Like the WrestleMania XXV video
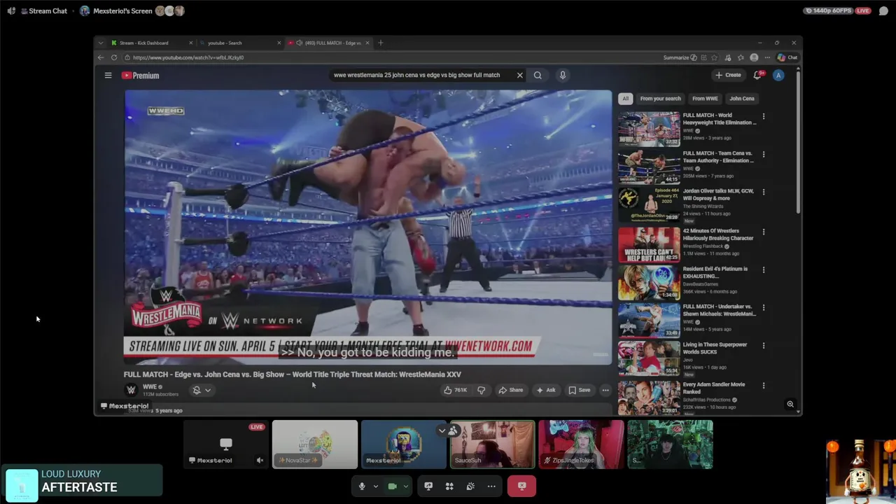The height and width of the screenshot is (504, 896). [x=455, y=390]
